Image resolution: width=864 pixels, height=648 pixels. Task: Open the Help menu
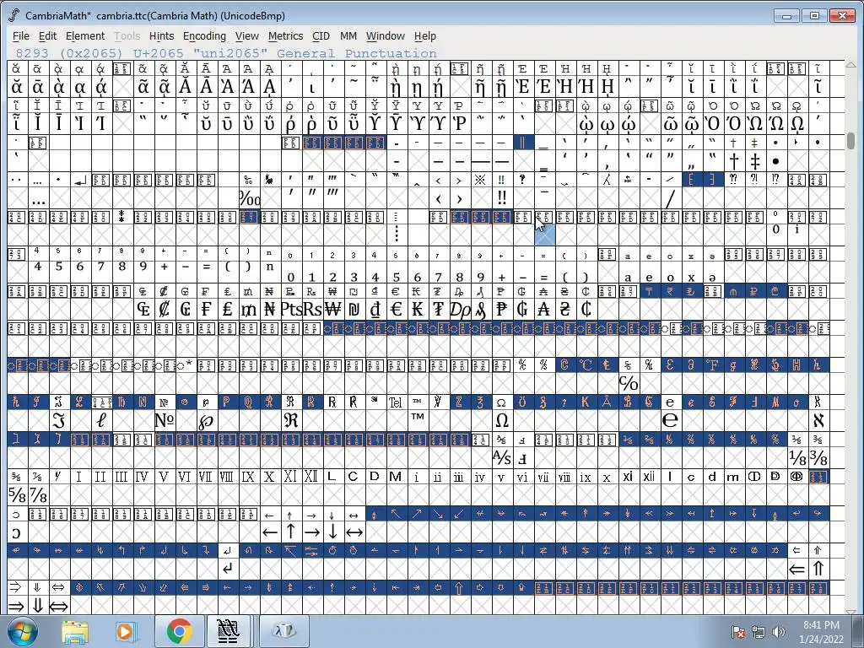(x=425, y=35)
